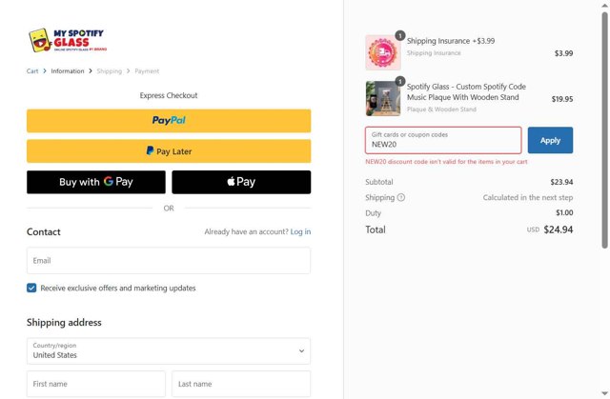Image resolution: width=610 pixels, height=399 pixels.
Task: Click the NEW20 invalid discount error message
Action: tap(446, 162)
